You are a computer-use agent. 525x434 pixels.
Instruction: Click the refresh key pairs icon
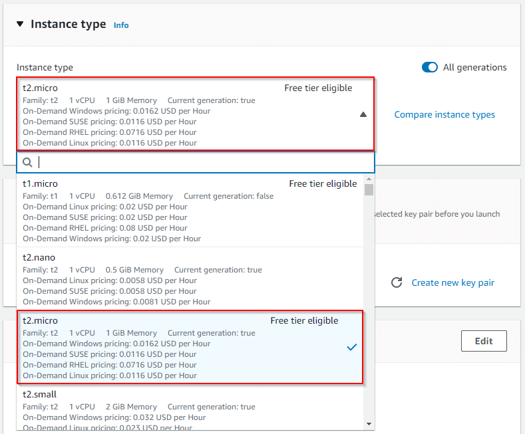(x=397, y=282)
